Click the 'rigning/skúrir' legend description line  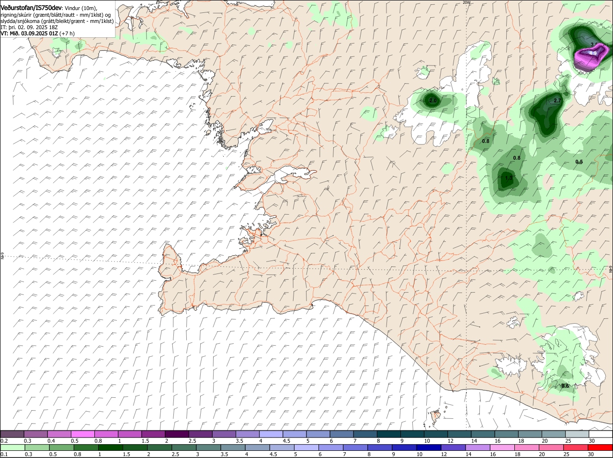(56, 15)
